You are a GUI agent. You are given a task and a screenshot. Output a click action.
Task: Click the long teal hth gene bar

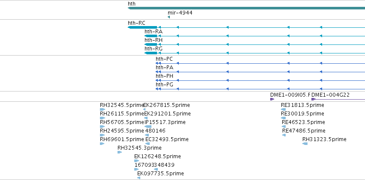[x=246, y=8]
